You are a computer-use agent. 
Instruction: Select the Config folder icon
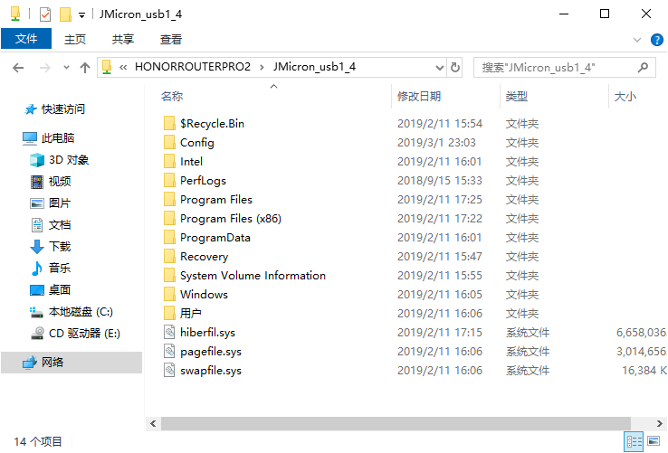click(x=169, y=143)
